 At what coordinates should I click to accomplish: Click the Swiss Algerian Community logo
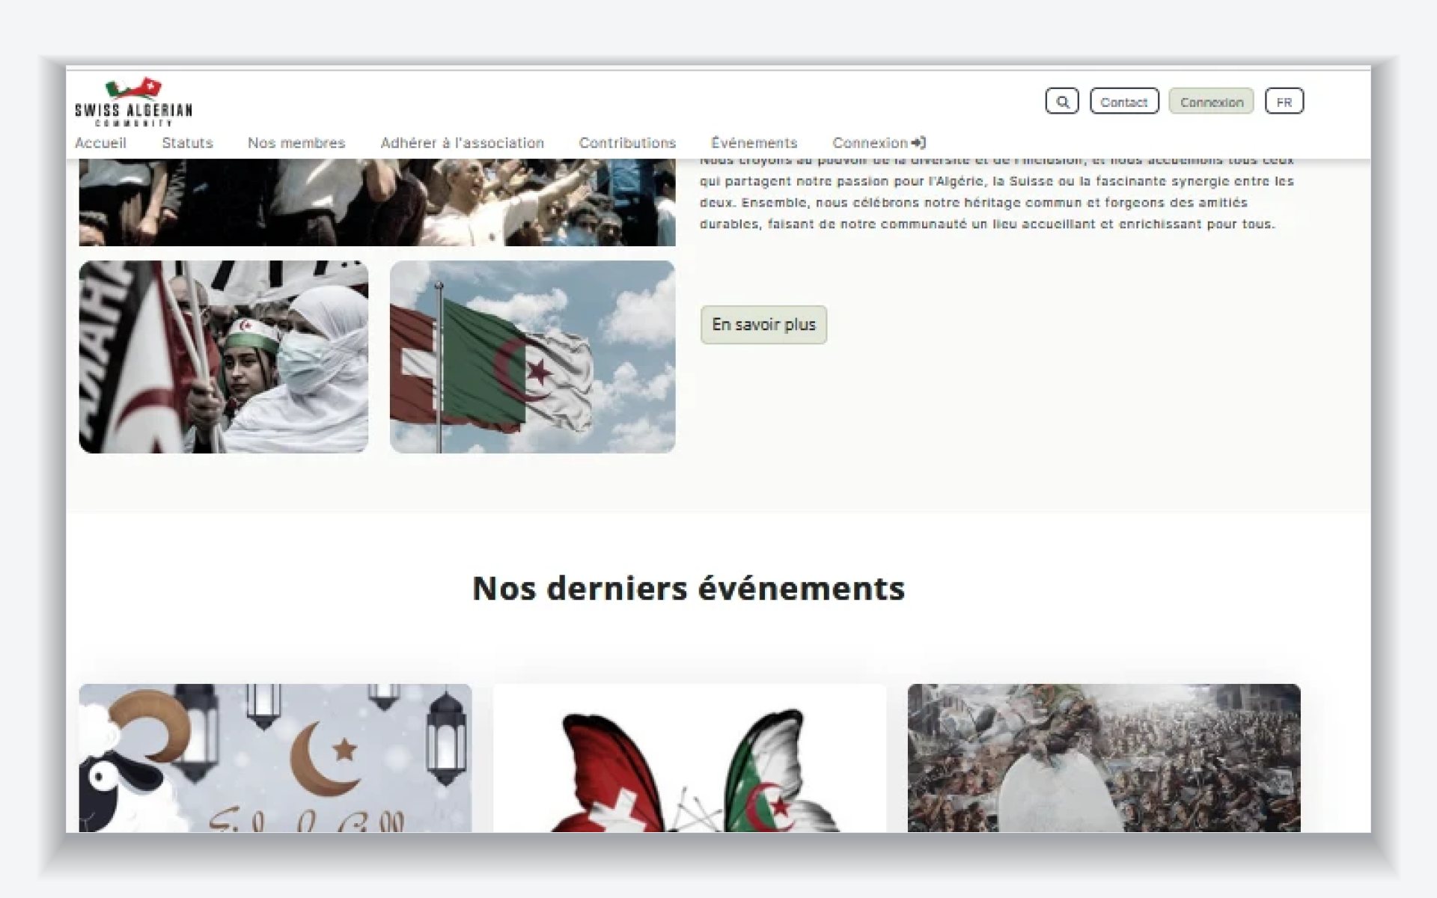(x=133, y=103)
